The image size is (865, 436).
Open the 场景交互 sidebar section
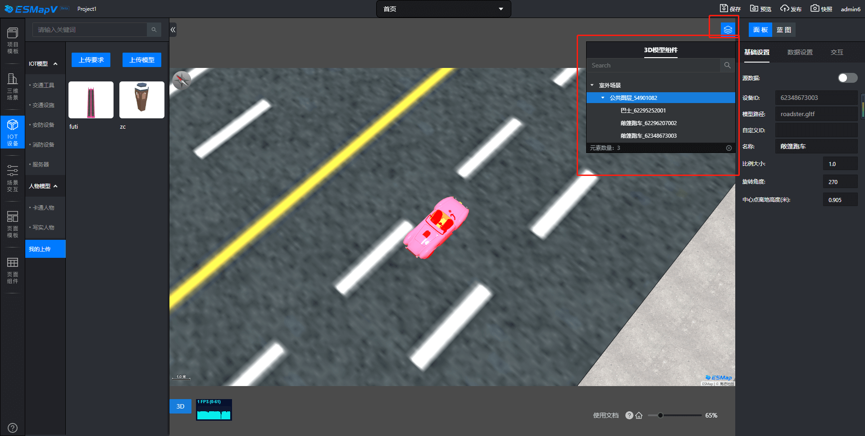13,178
